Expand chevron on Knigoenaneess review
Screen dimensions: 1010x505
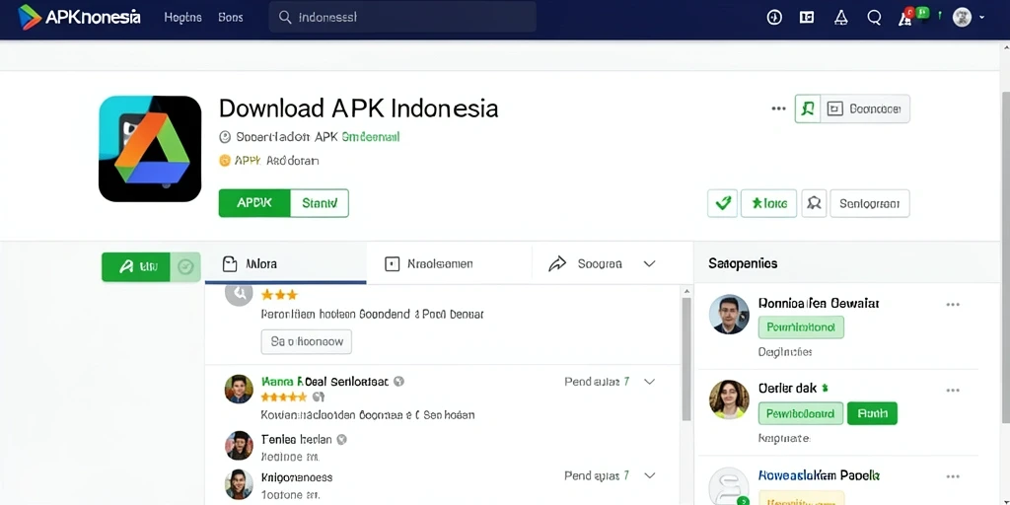pyautogui.click(x=649, y=476)
